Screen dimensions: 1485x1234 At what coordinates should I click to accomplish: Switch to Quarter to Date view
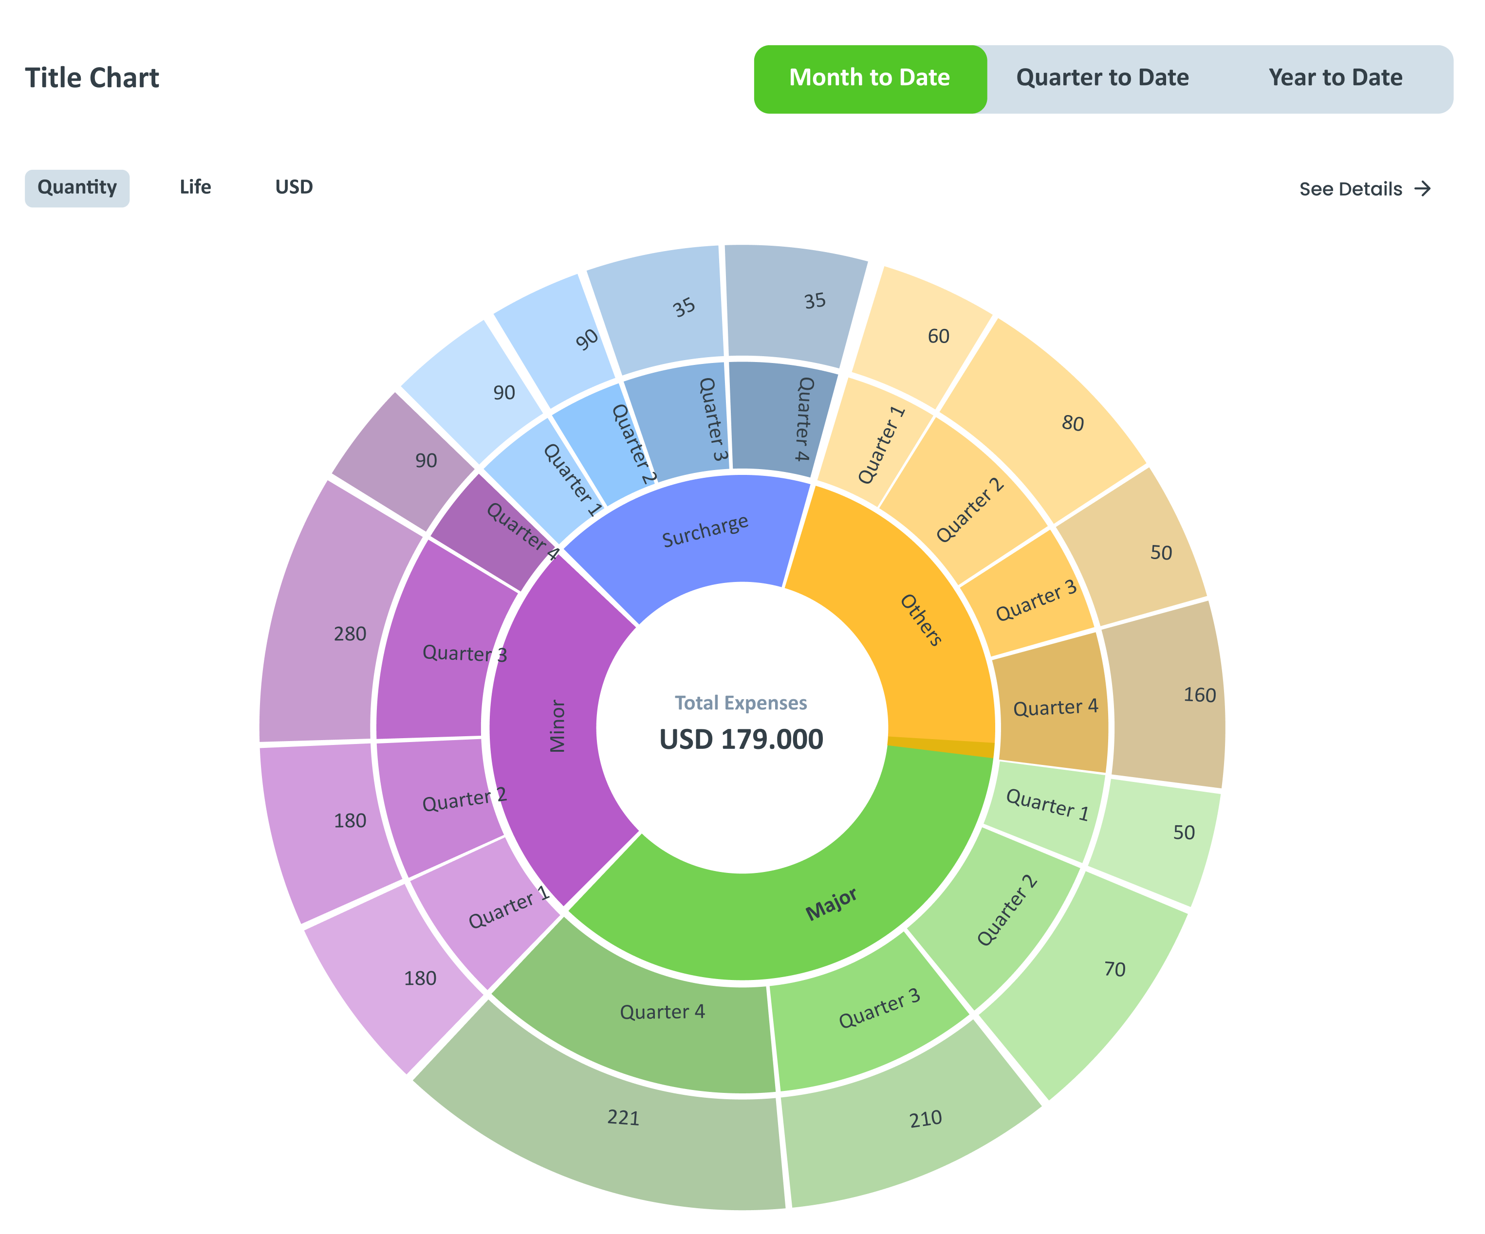pyautogui.click(x=1102, y=78)
